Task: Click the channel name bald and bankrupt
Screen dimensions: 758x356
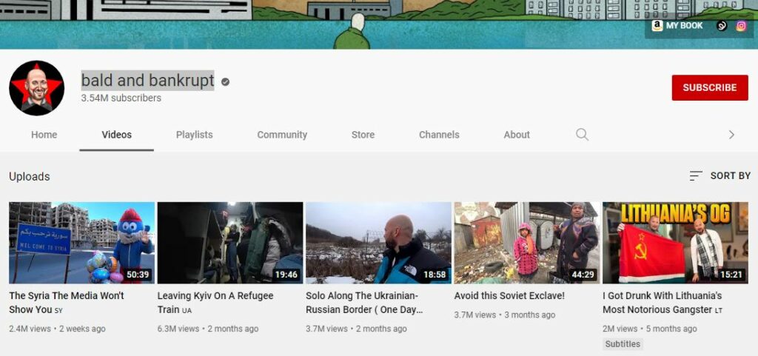Action: click(147, 80)
